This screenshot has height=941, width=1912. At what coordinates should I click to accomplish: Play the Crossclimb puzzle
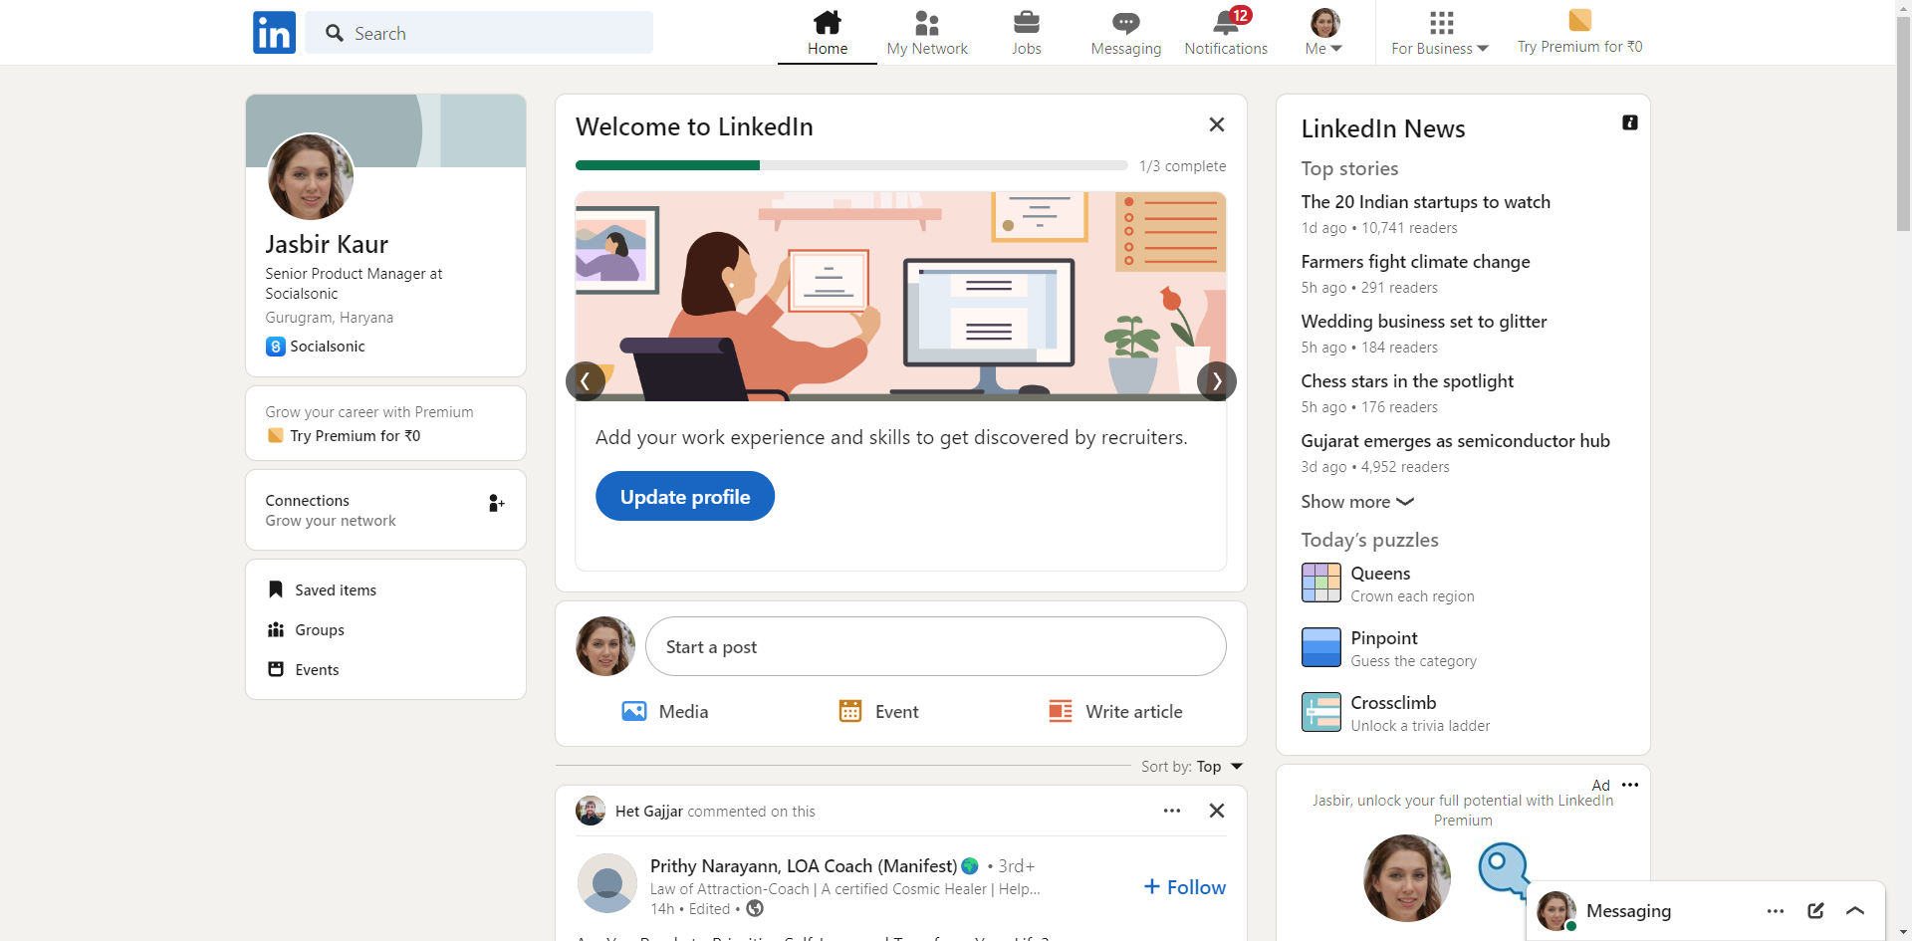tap(1396, 713)
